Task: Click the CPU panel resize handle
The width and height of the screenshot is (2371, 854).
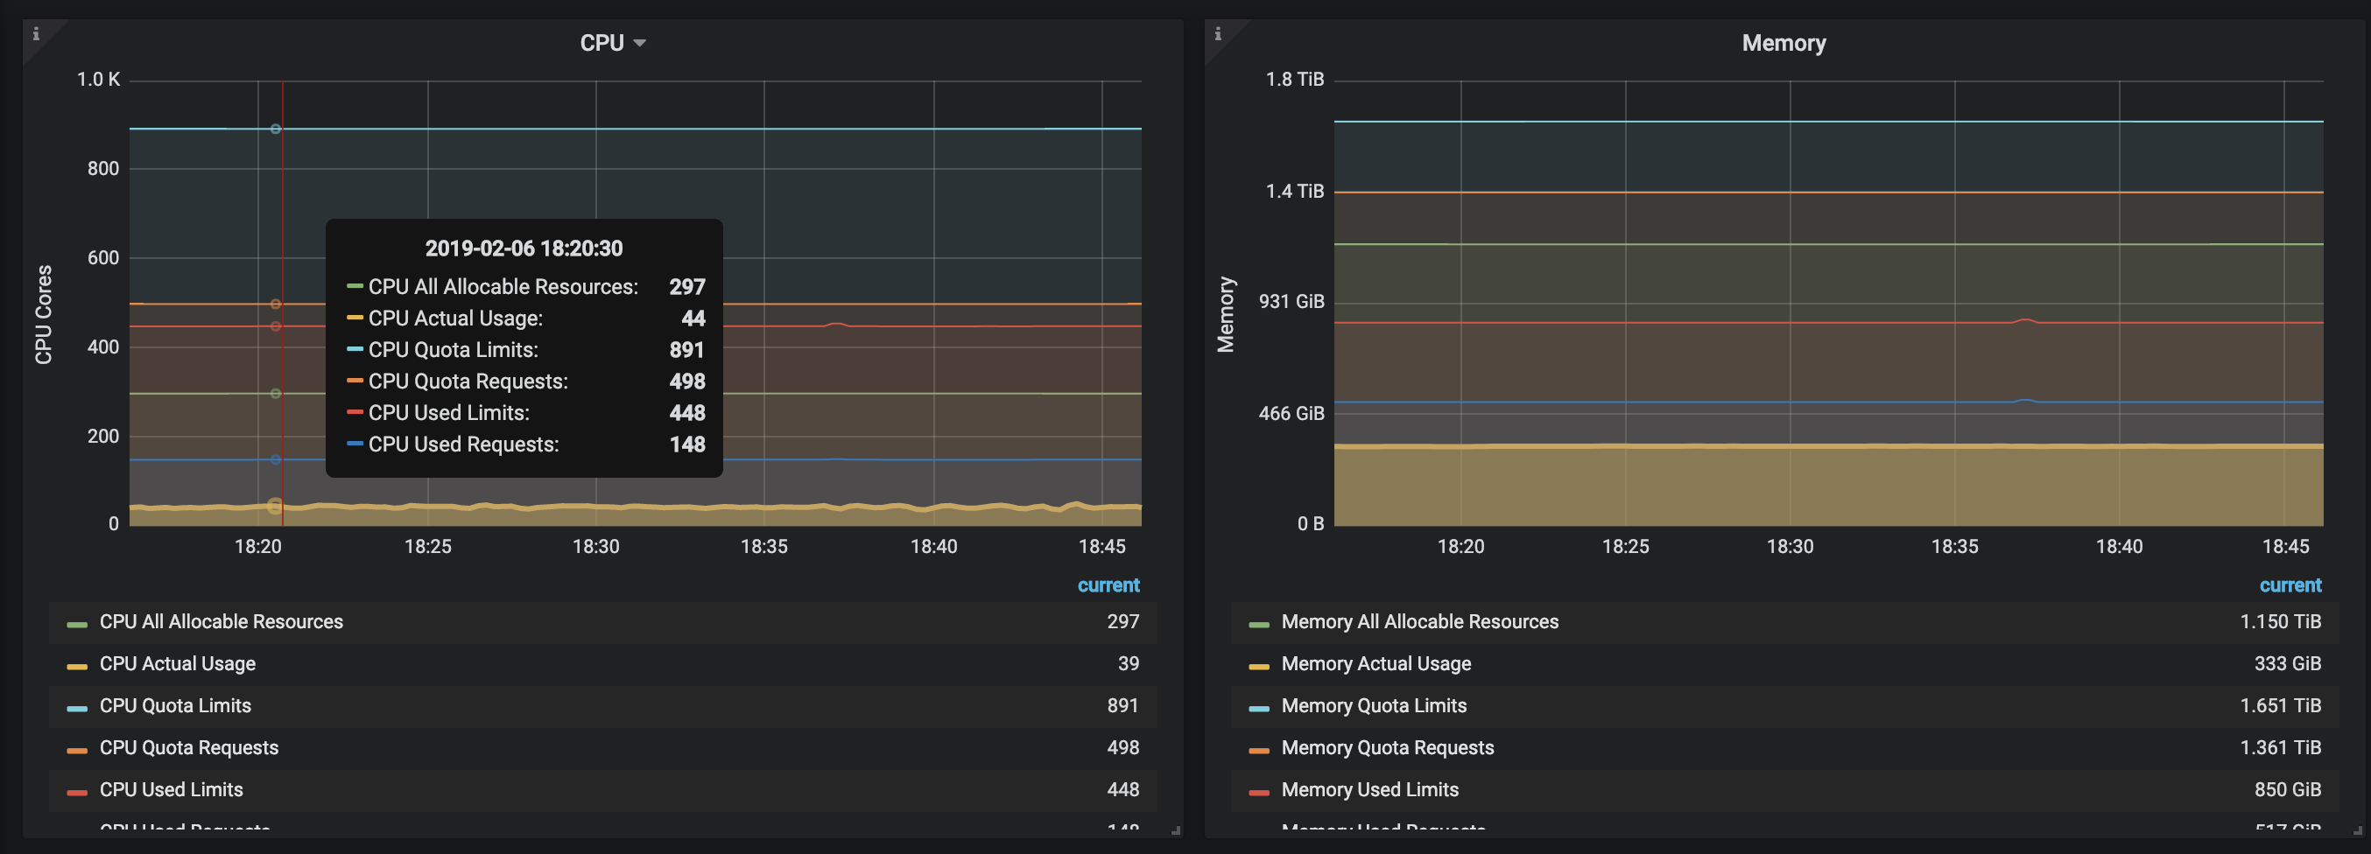Action: pyautogui.click(x=1175, y=830)
